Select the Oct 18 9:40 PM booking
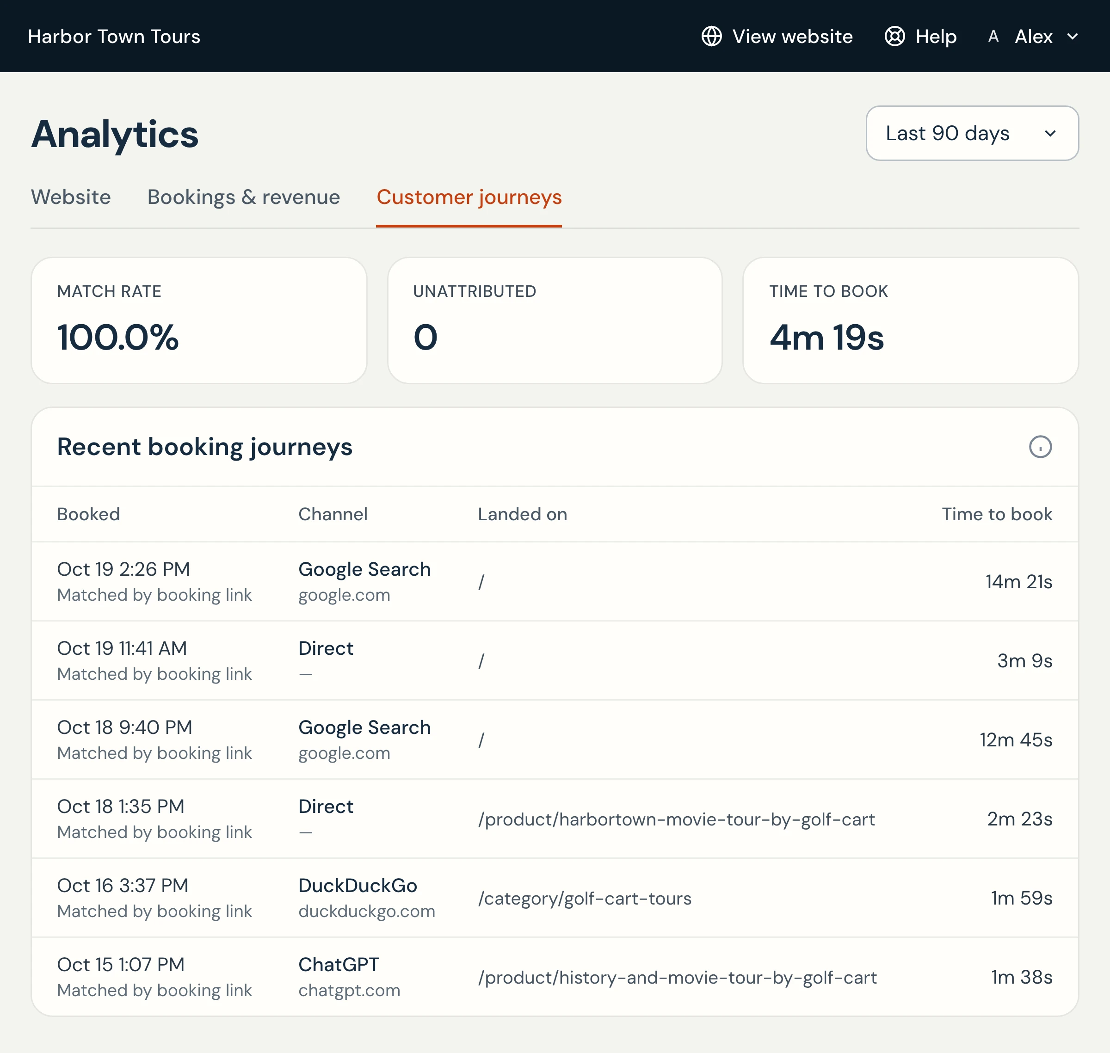Screen dimensions: 1110x1053 pos(555,740)
